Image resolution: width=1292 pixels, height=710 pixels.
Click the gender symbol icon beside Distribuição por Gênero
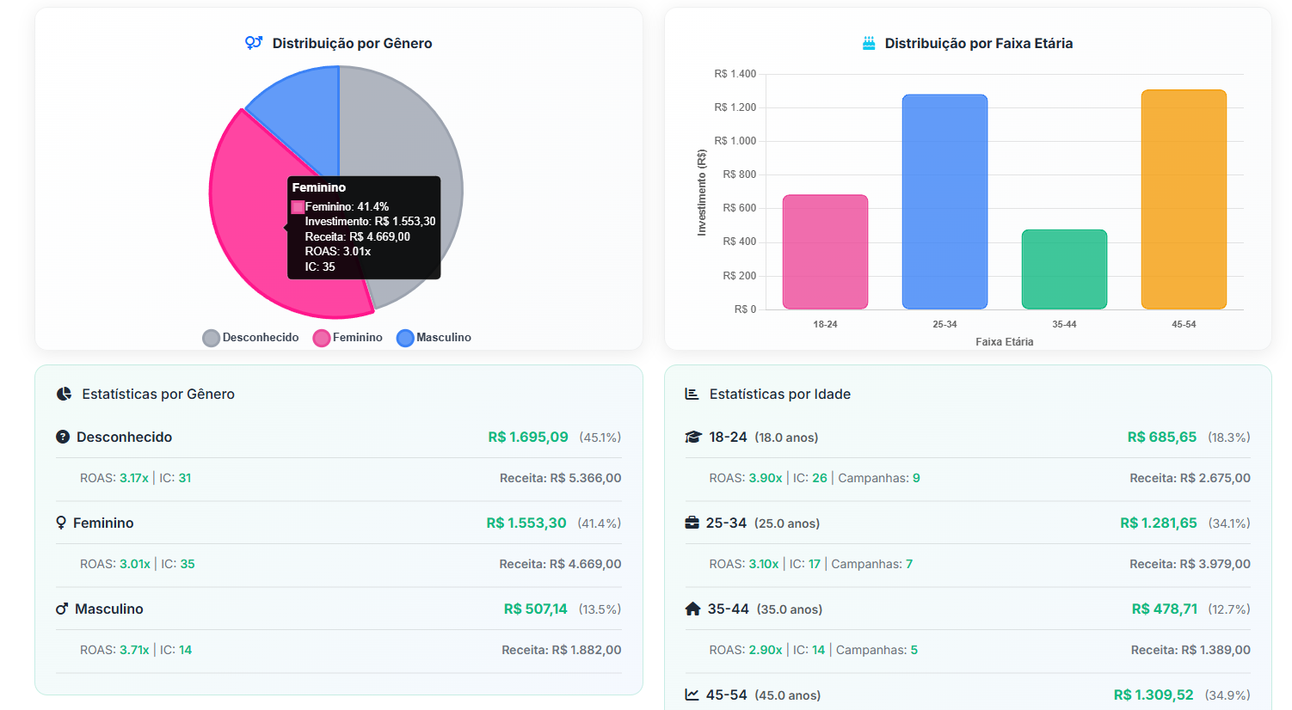click(253, 42)
